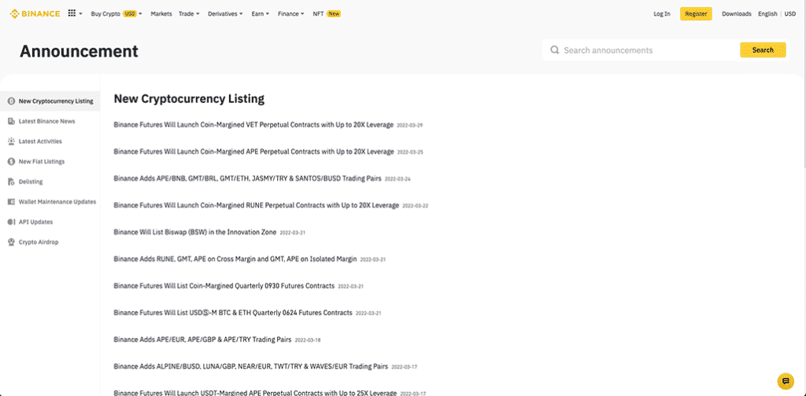Click the yellow Register button
This screenshot has width=806, height=396.
pyautogui.click(x=696, y=14)
